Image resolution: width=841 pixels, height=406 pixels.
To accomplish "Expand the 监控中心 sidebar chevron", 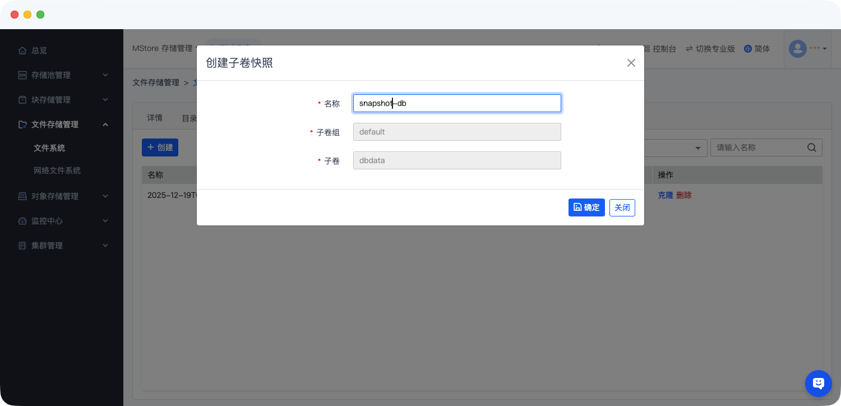I will coord(105,221).
